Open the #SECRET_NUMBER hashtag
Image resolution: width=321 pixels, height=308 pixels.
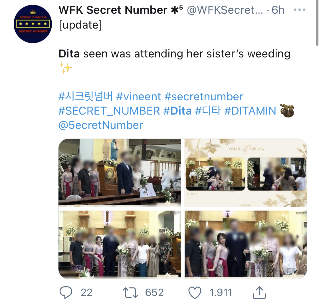click(x=109, y=111)
